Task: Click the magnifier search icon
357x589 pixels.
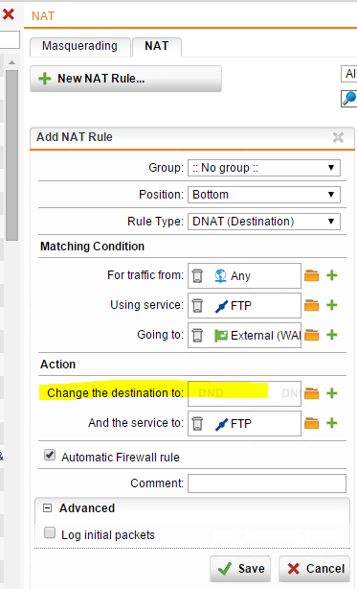Action: [349, 99]
